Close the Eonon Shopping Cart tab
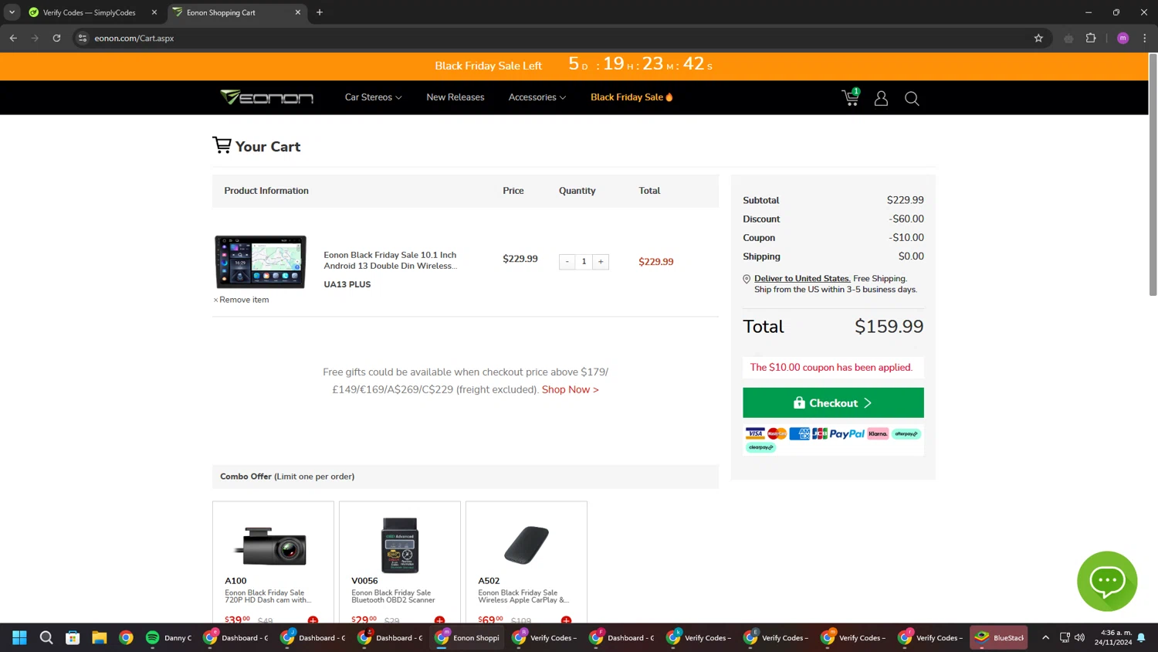This screenshot has height=652, width=1158. pos(298,12)
